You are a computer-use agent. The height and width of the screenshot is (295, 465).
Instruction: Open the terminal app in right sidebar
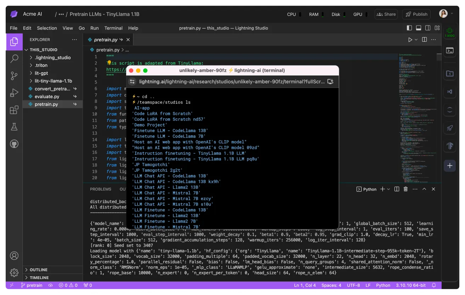450,51
